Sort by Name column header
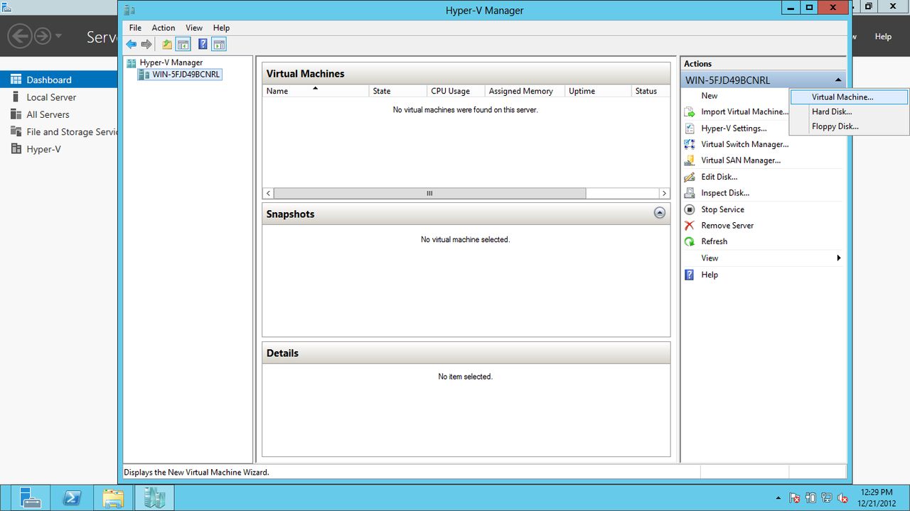910x511 pixels. (316, 91)
